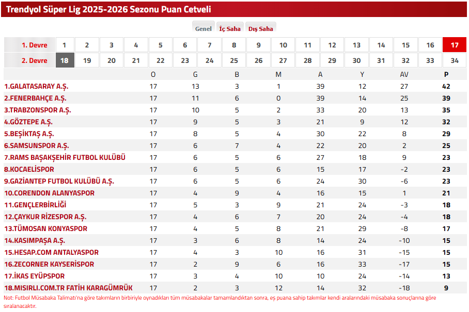Show standings for week 1
This screenshot has height=312, width=469.
65,45
